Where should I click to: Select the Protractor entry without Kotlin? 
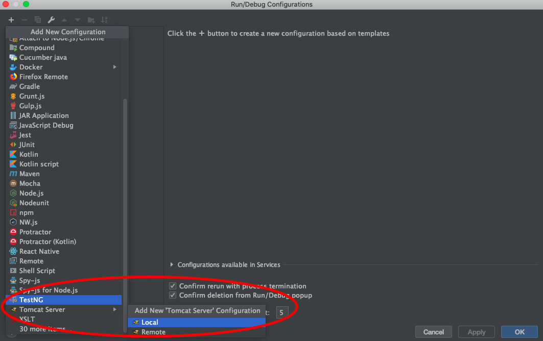point(64,232)
